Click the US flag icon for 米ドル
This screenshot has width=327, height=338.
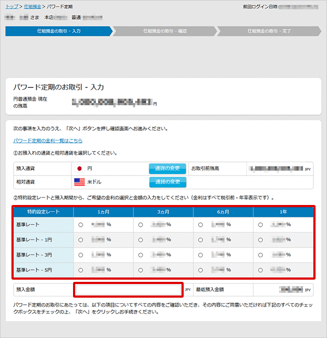(x=79, y=182)
